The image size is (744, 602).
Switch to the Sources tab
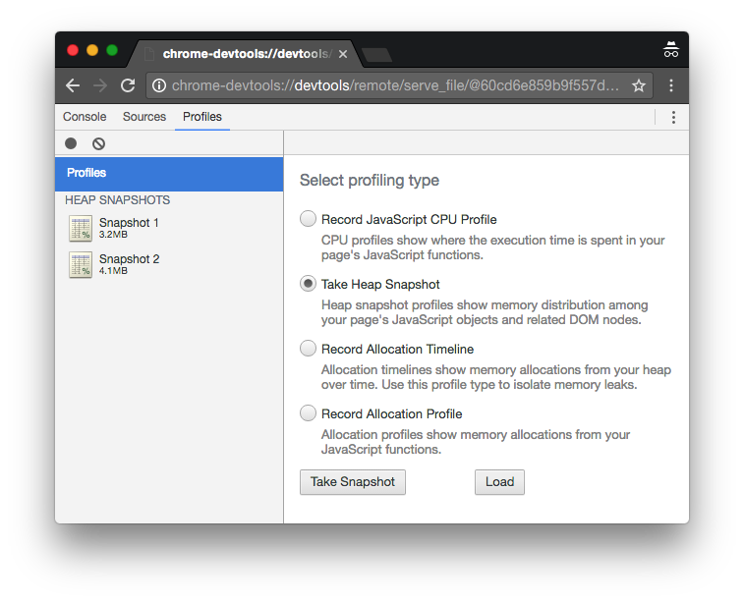(144, 117)
